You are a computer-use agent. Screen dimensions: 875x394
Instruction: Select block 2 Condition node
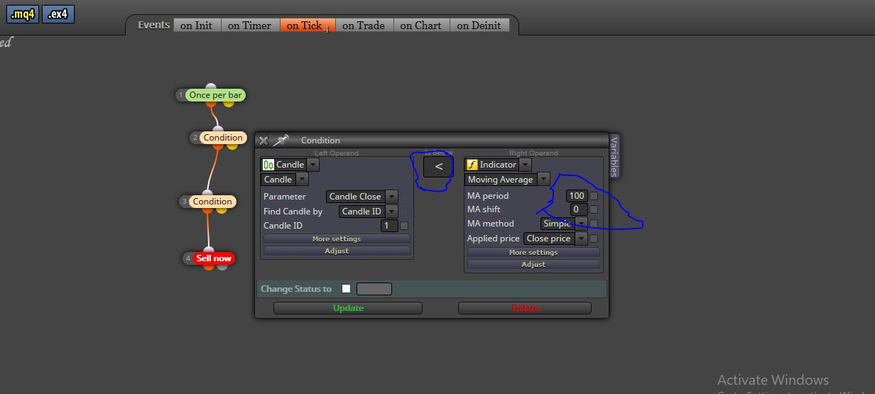(x=223, y=138)
